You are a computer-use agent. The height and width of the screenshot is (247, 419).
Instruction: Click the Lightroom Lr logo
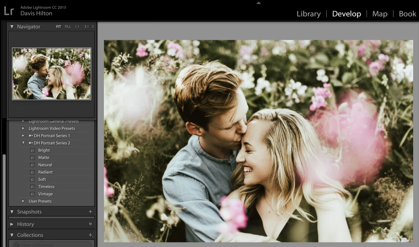coord(9,10)
